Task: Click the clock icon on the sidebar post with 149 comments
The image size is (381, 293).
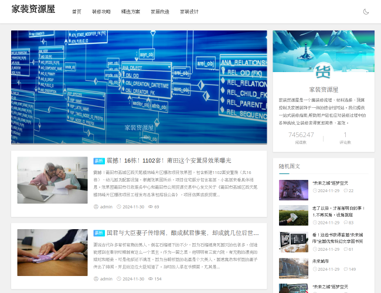Action: 315,269
